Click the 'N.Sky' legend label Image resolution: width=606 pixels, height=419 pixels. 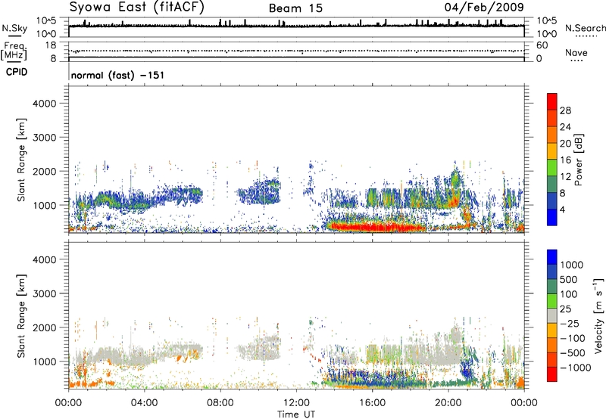(14, 28)
